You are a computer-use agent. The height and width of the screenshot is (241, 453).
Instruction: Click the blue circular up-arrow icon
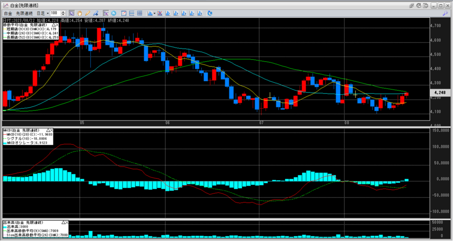tap(114, 13)
